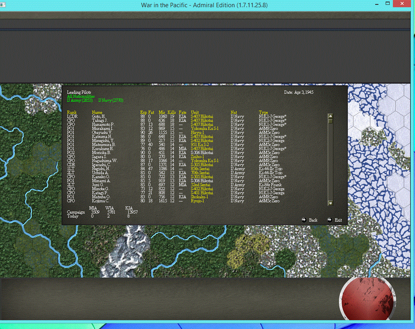Viewport: 415px width, 329px height.
Task: Select pilot name Uchida A.
Action: (x=100, y=173)
